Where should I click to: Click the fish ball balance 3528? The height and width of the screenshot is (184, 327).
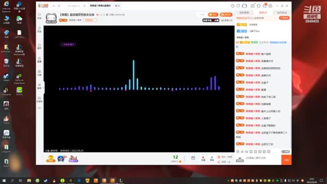tap(225, 157)
